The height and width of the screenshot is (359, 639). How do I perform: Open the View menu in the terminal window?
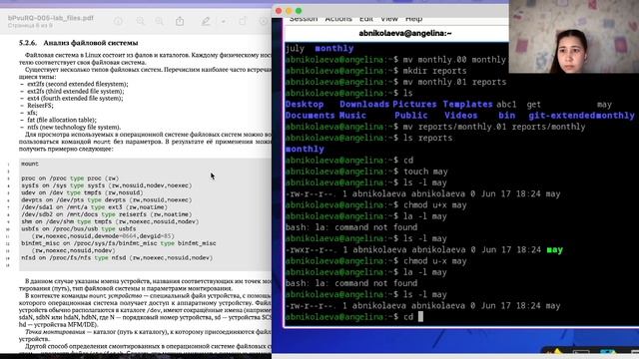click(389, 19)
